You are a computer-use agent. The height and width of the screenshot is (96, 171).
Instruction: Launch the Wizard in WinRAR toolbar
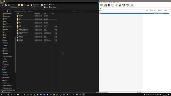click(x=124, y=5)
